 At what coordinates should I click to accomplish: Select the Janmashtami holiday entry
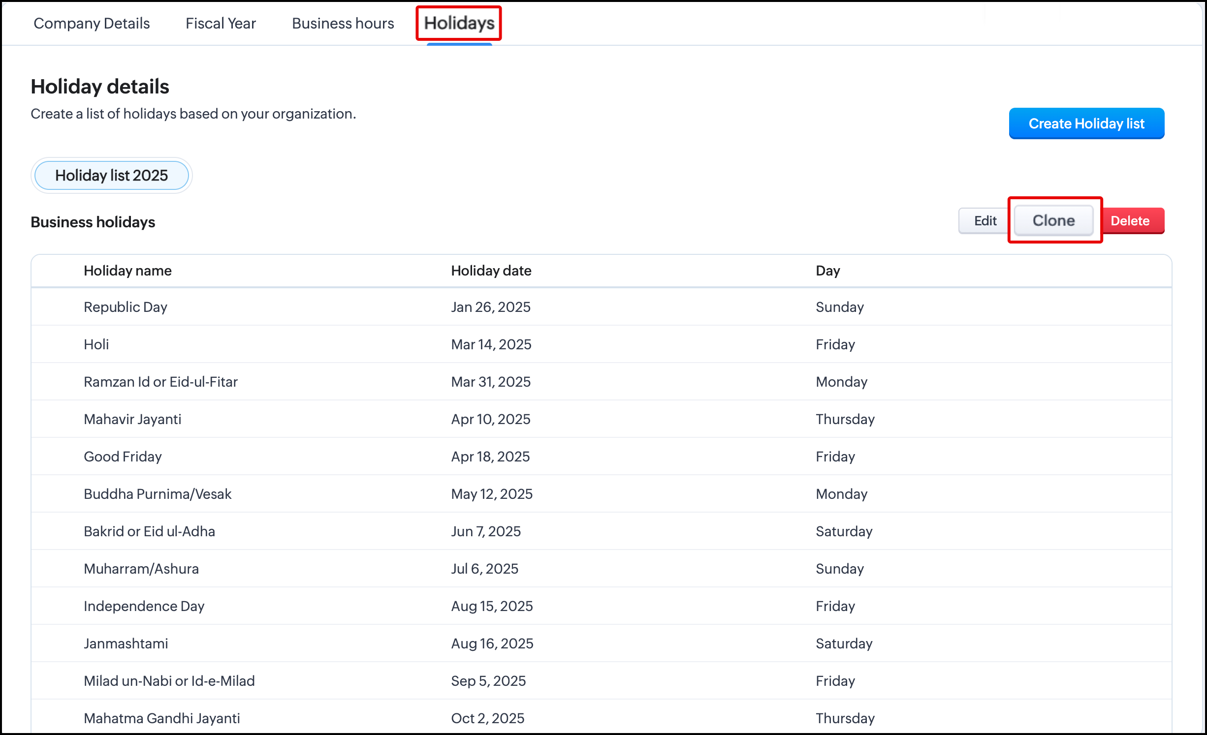point(126,643)
